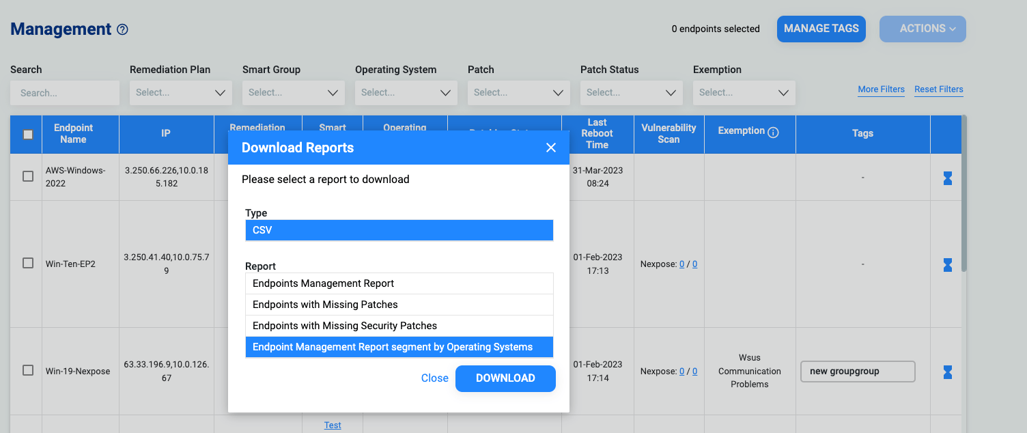Open the Patch Status filter dropdown
This screenshot has width=1027, height=433.
click(x=631, y=92)
